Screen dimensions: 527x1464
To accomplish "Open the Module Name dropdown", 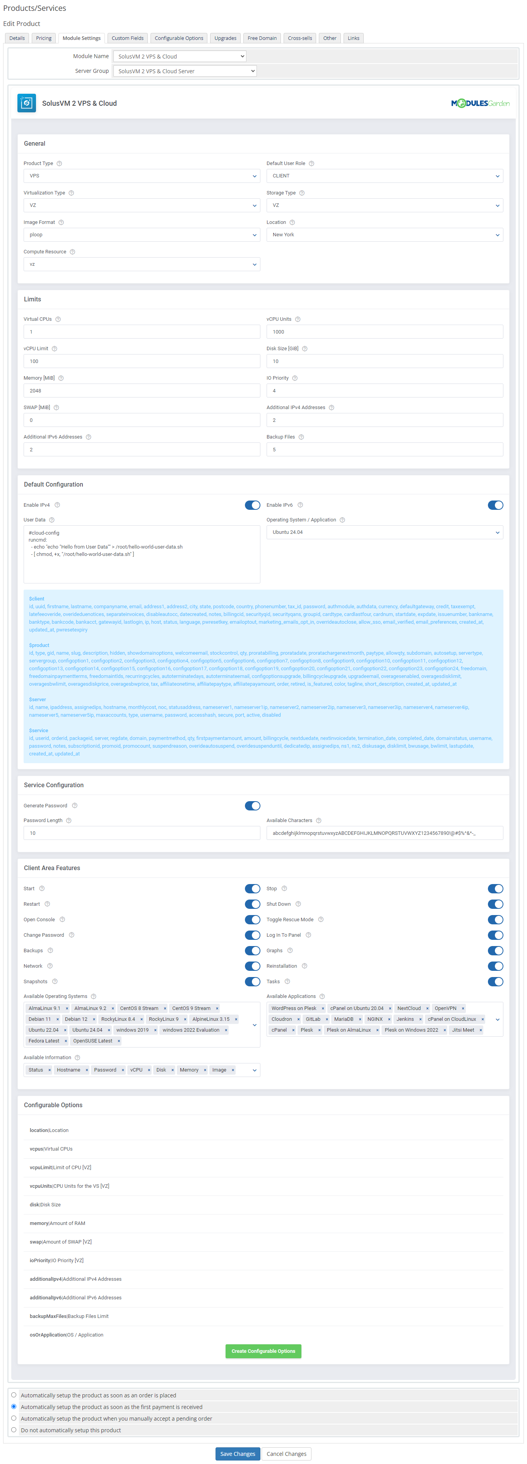I will (180, 56).
